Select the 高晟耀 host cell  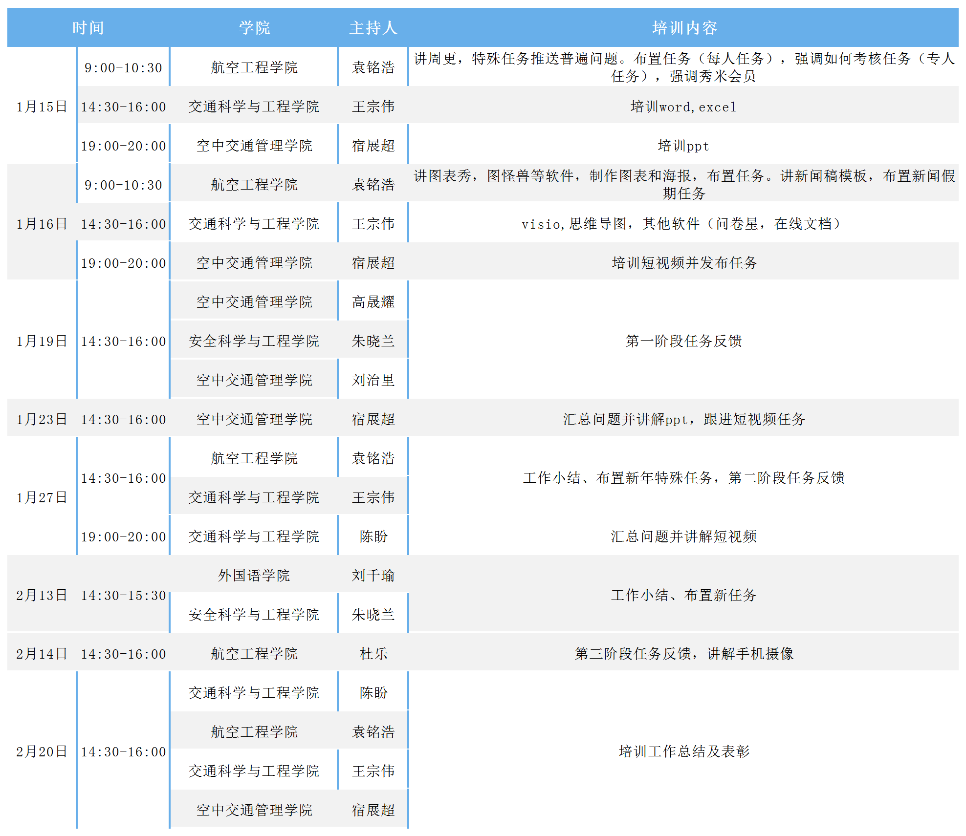click(x=373, y=302)
